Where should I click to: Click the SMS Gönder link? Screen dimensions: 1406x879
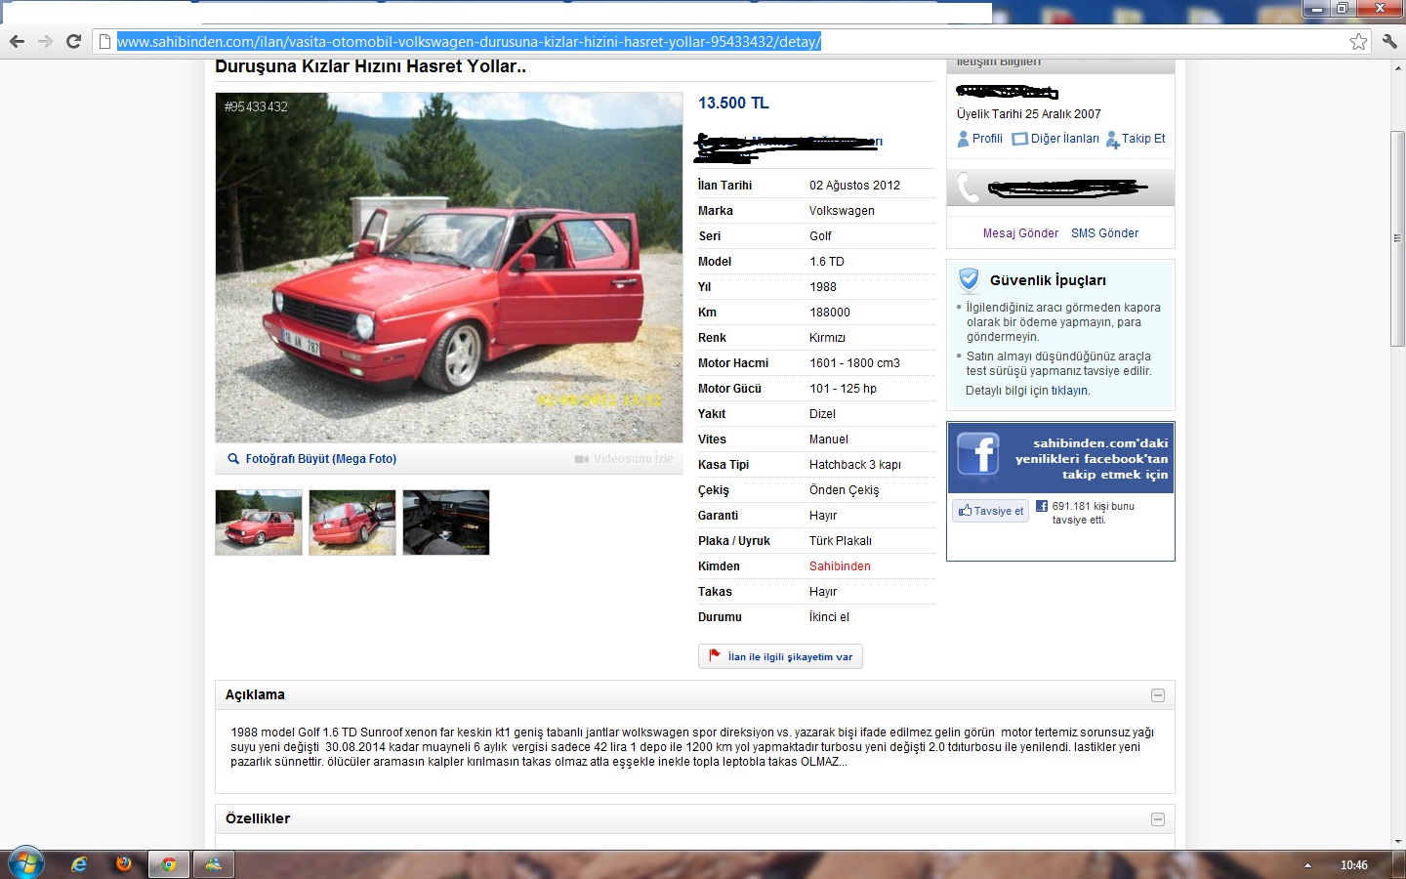click(x=1104, y=233)
